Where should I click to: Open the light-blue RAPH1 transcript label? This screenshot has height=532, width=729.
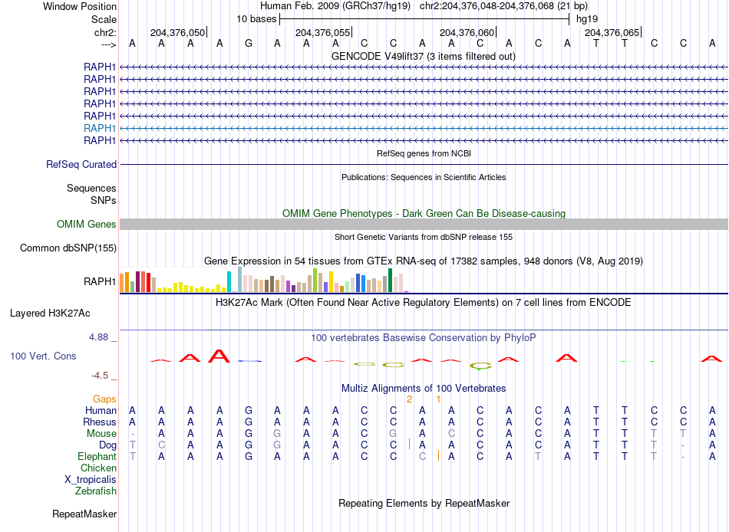pyautogui.click(x=100, y=128)
